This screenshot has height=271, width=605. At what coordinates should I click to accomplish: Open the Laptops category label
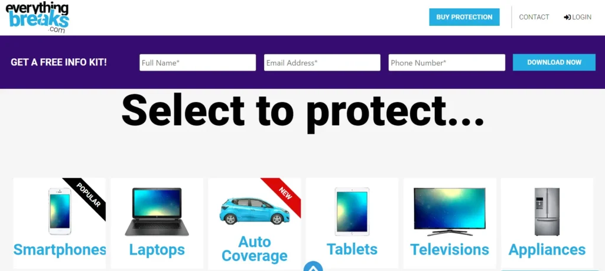157,250
